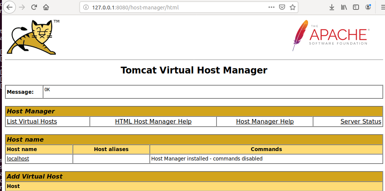Image resolution: width=385 pixels, height=191 pixels.
Task: Click the Host subheading under Add Virtual Host
Action: pyautogui.click(x=194, y=186)
